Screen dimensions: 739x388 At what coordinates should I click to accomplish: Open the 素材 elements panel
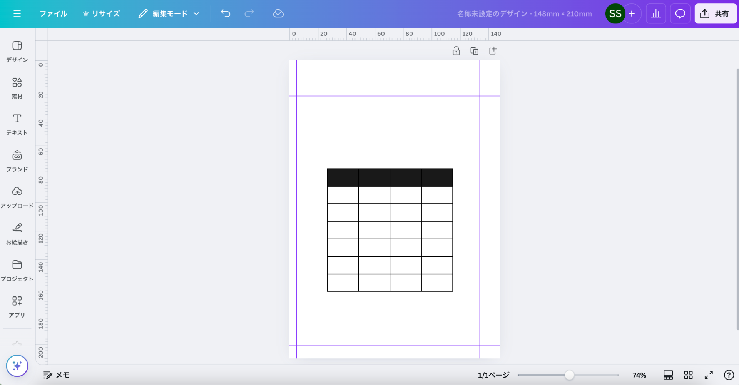17,87
